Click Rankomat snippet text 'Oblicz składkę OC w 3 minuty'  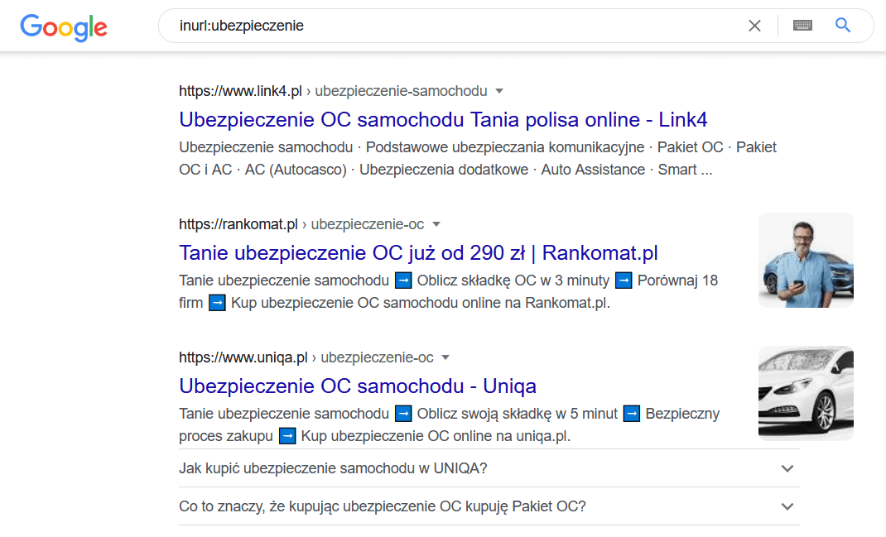[513, 280]
